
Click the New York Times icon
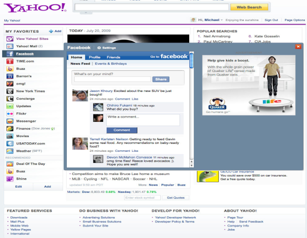click(x=10, y=91)
